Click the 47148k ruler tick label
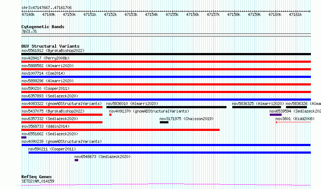Screen dimensions: 321x189 tap(28, 14)
